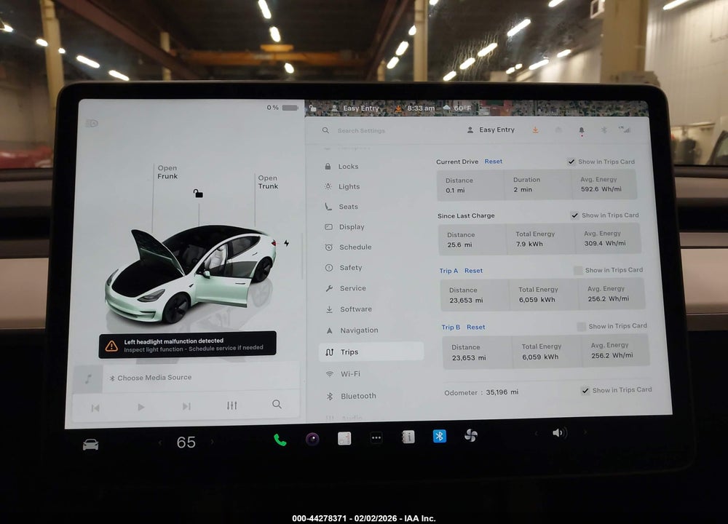Lower the volume with left chevron
Viewport: 728px width, 524px height.
click(x=536, y=434)
